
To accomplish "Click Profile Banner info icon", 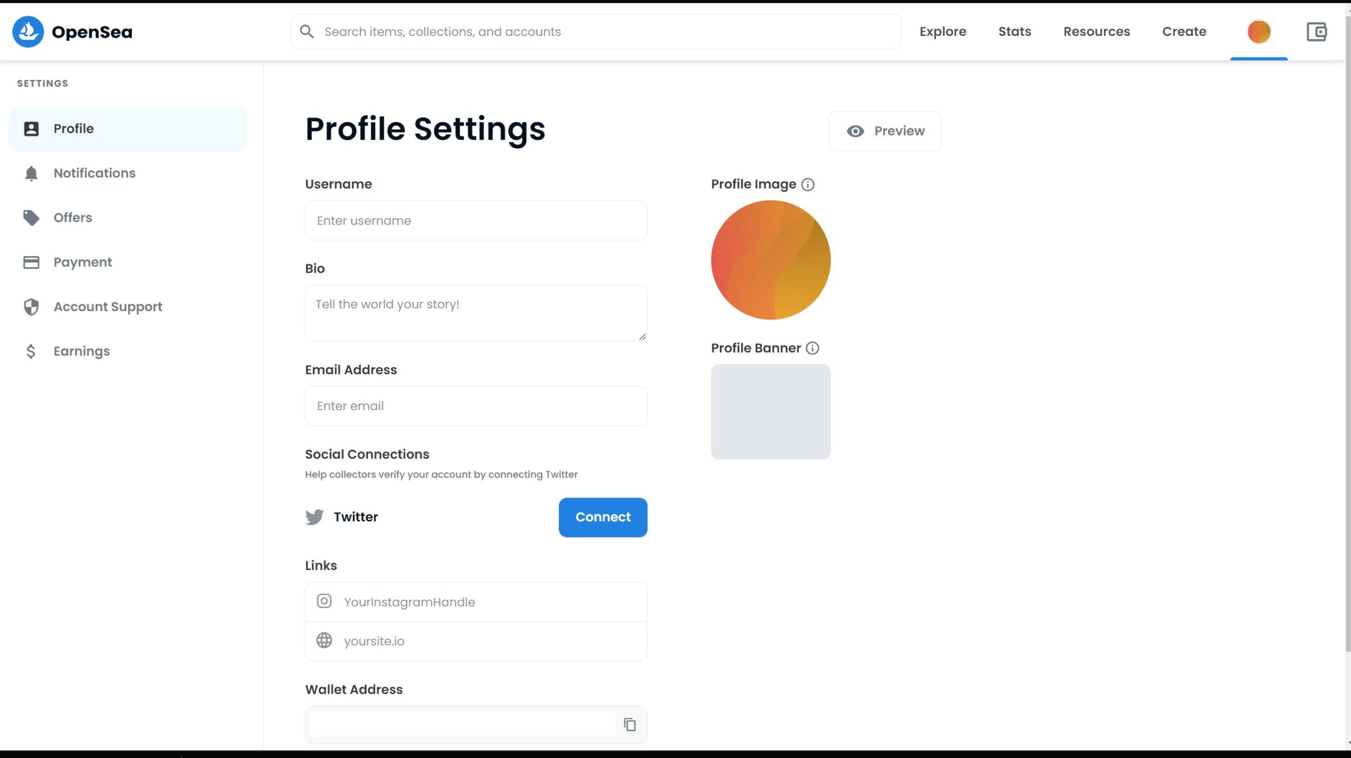I will tap(812, 348).
